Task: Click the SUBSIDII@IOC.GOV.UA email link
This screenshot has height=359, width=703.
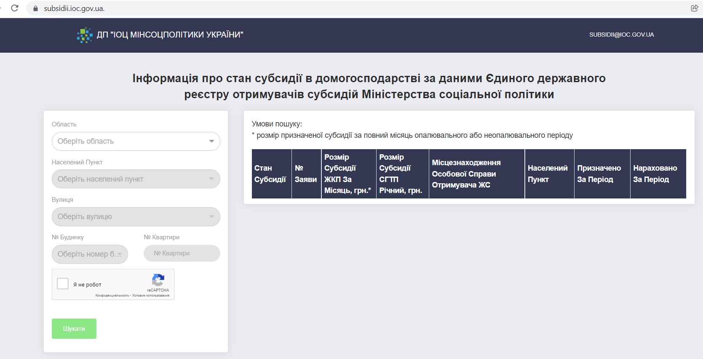Action: tap(621, 35)
